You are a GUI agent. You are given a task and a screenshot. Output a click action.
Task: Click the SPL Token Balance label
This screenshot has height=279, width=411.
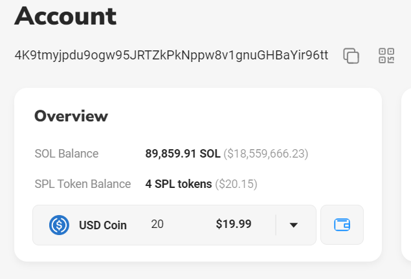[x=83, y=184]
